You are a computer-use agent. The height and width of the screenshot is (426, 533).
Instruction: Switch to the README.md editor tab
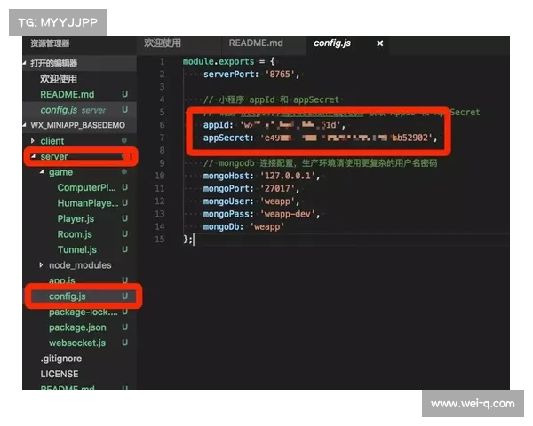pyautogui.click(x=255, y=43)
